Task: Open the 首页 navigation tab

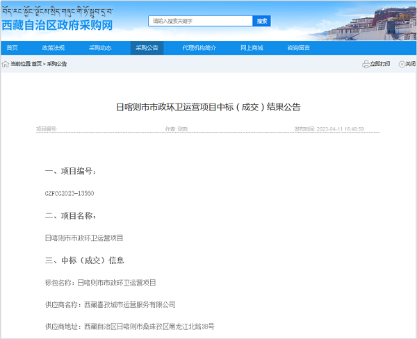Action: pos(13,48)
